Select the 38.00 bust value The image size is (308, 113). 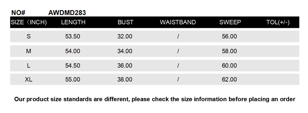pyautogui.click(x=125, y=79)
